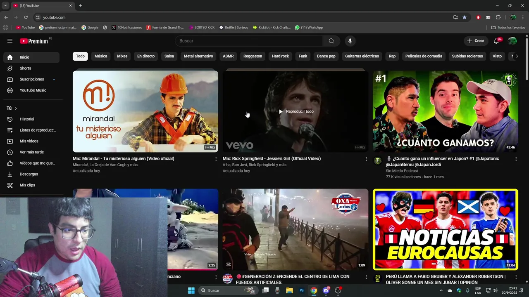Viewport: 529px width, 297px height.
Task: Open YouTube Music from sidebar
Action: click(x=31, y=90)
